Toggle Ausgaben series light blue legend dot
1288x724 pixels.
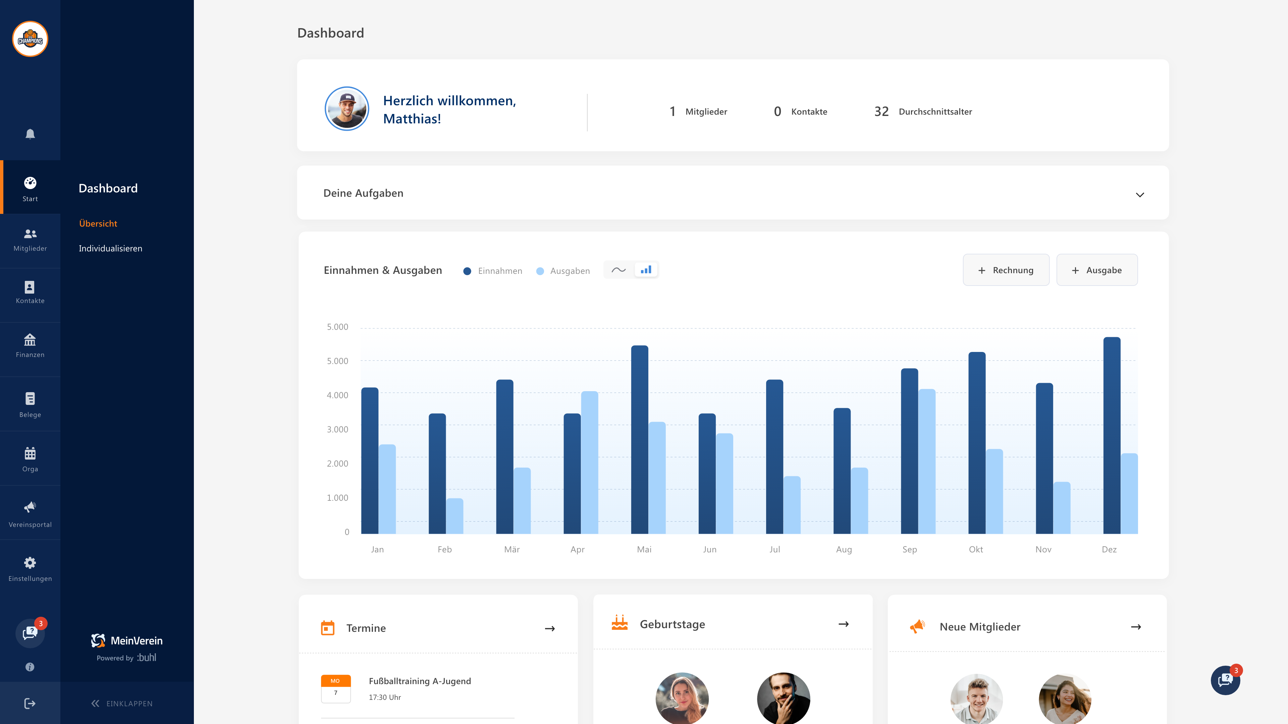click(x=540, y=271)
